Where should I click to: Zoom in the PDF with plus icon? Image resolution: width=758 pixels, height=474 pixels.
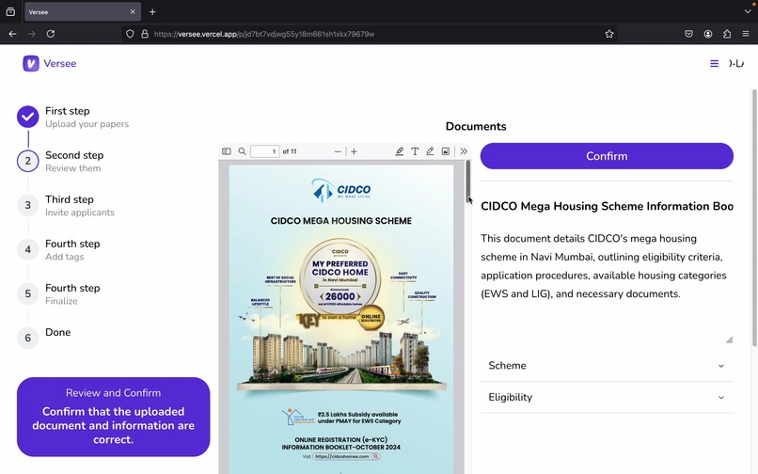(x=354, y=151)
